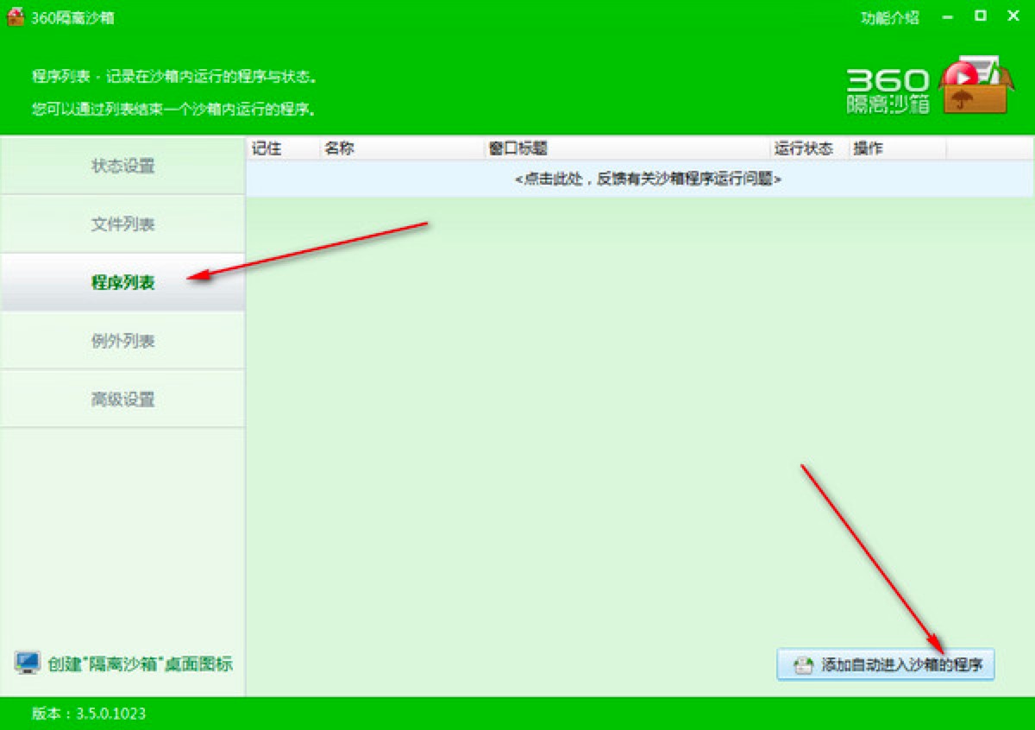Select the 程序列表 tab
Image resolution: width=1035 pixels, height=730 pixels.
click(x=122, y=282)
